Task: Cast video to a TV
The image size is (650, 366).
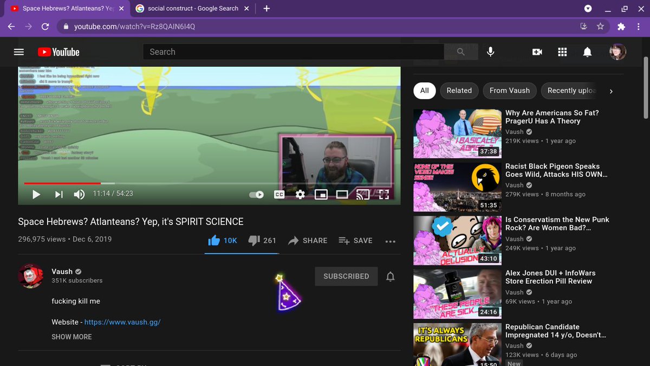Action: [x=362, y=194]
